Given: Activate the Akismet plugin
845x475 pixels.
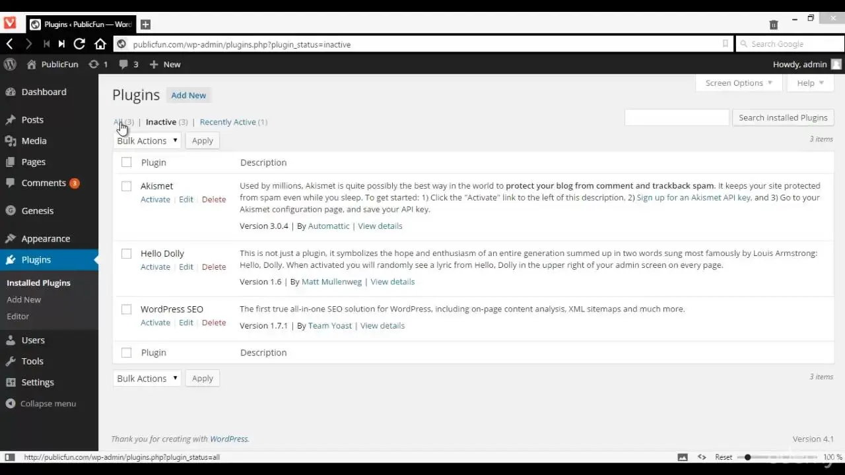Looking at the screenshot, I should (155, 199).
